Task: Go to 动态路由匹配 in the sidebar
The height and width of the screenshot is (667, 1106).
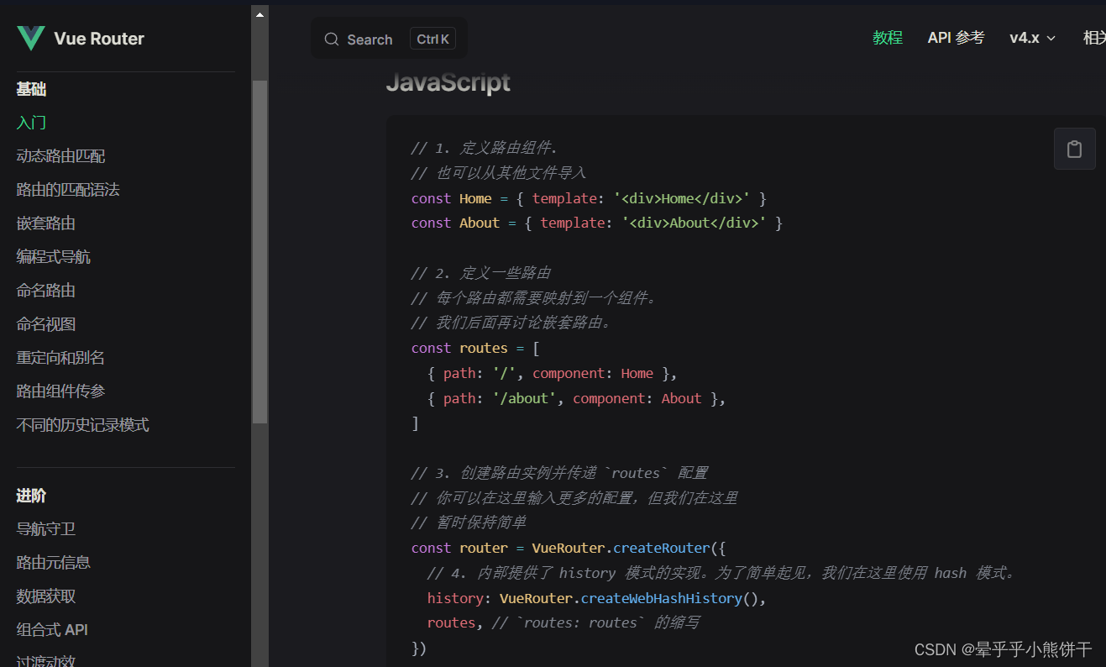Action: click(x=59, y=155)
